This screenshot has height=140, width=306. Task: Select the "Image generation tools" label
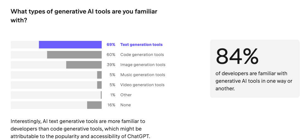click(x=143, y=65)
